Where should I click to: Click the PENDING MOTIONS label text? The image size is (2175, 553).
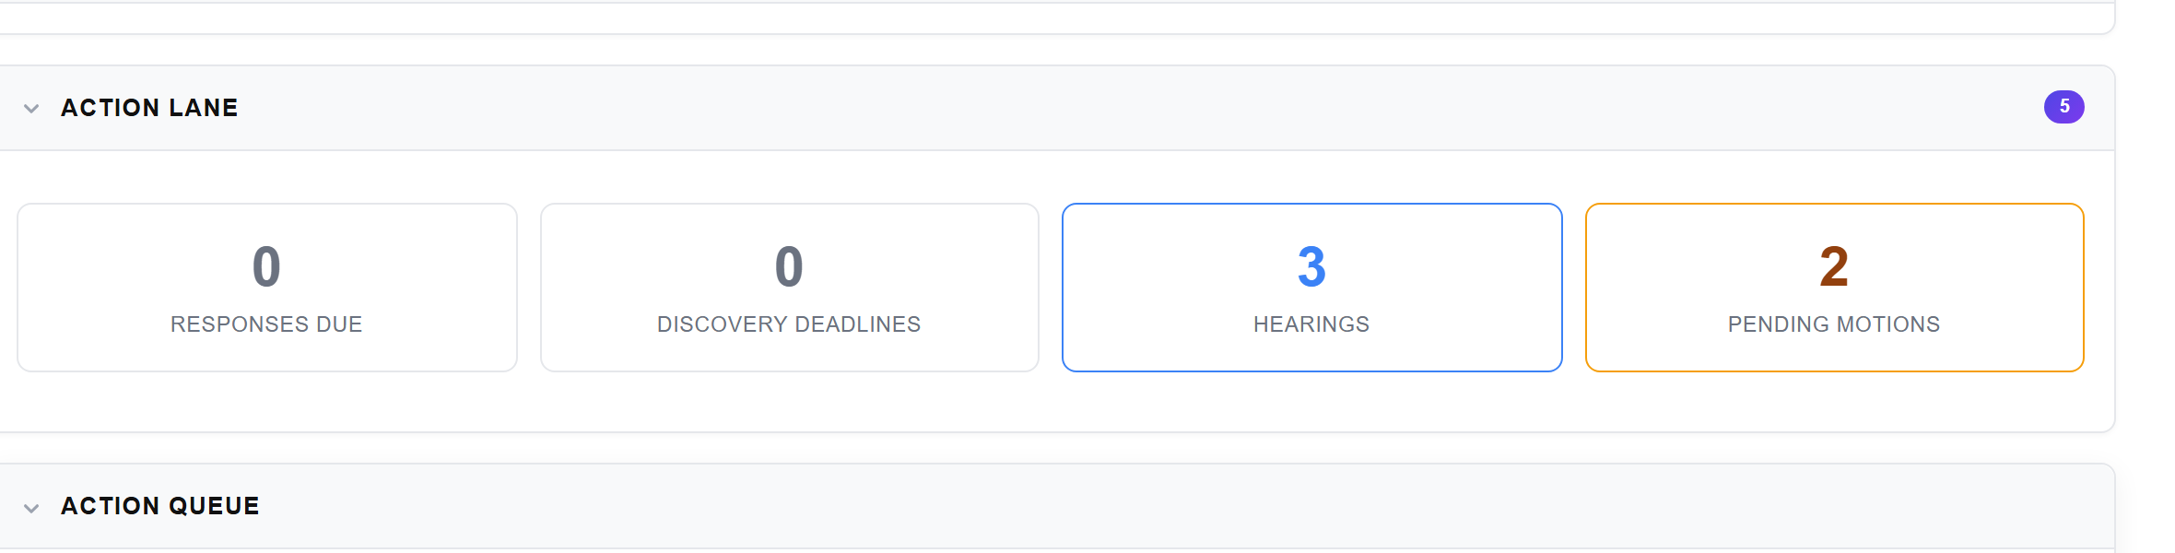pos(1833,324)
